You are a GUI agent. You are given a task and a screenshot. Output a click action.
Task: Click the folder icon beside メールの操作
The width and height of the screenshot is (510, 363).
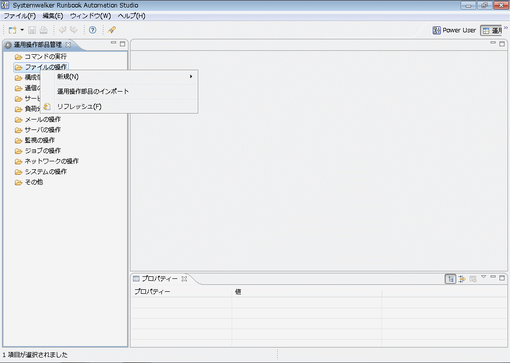point(18,120)
